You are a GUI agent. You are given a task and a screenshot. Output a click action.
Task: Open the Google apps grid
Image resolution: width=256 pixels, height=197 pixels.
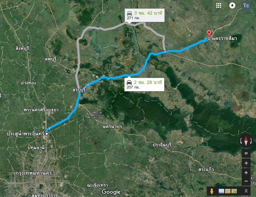click(219, 5)
